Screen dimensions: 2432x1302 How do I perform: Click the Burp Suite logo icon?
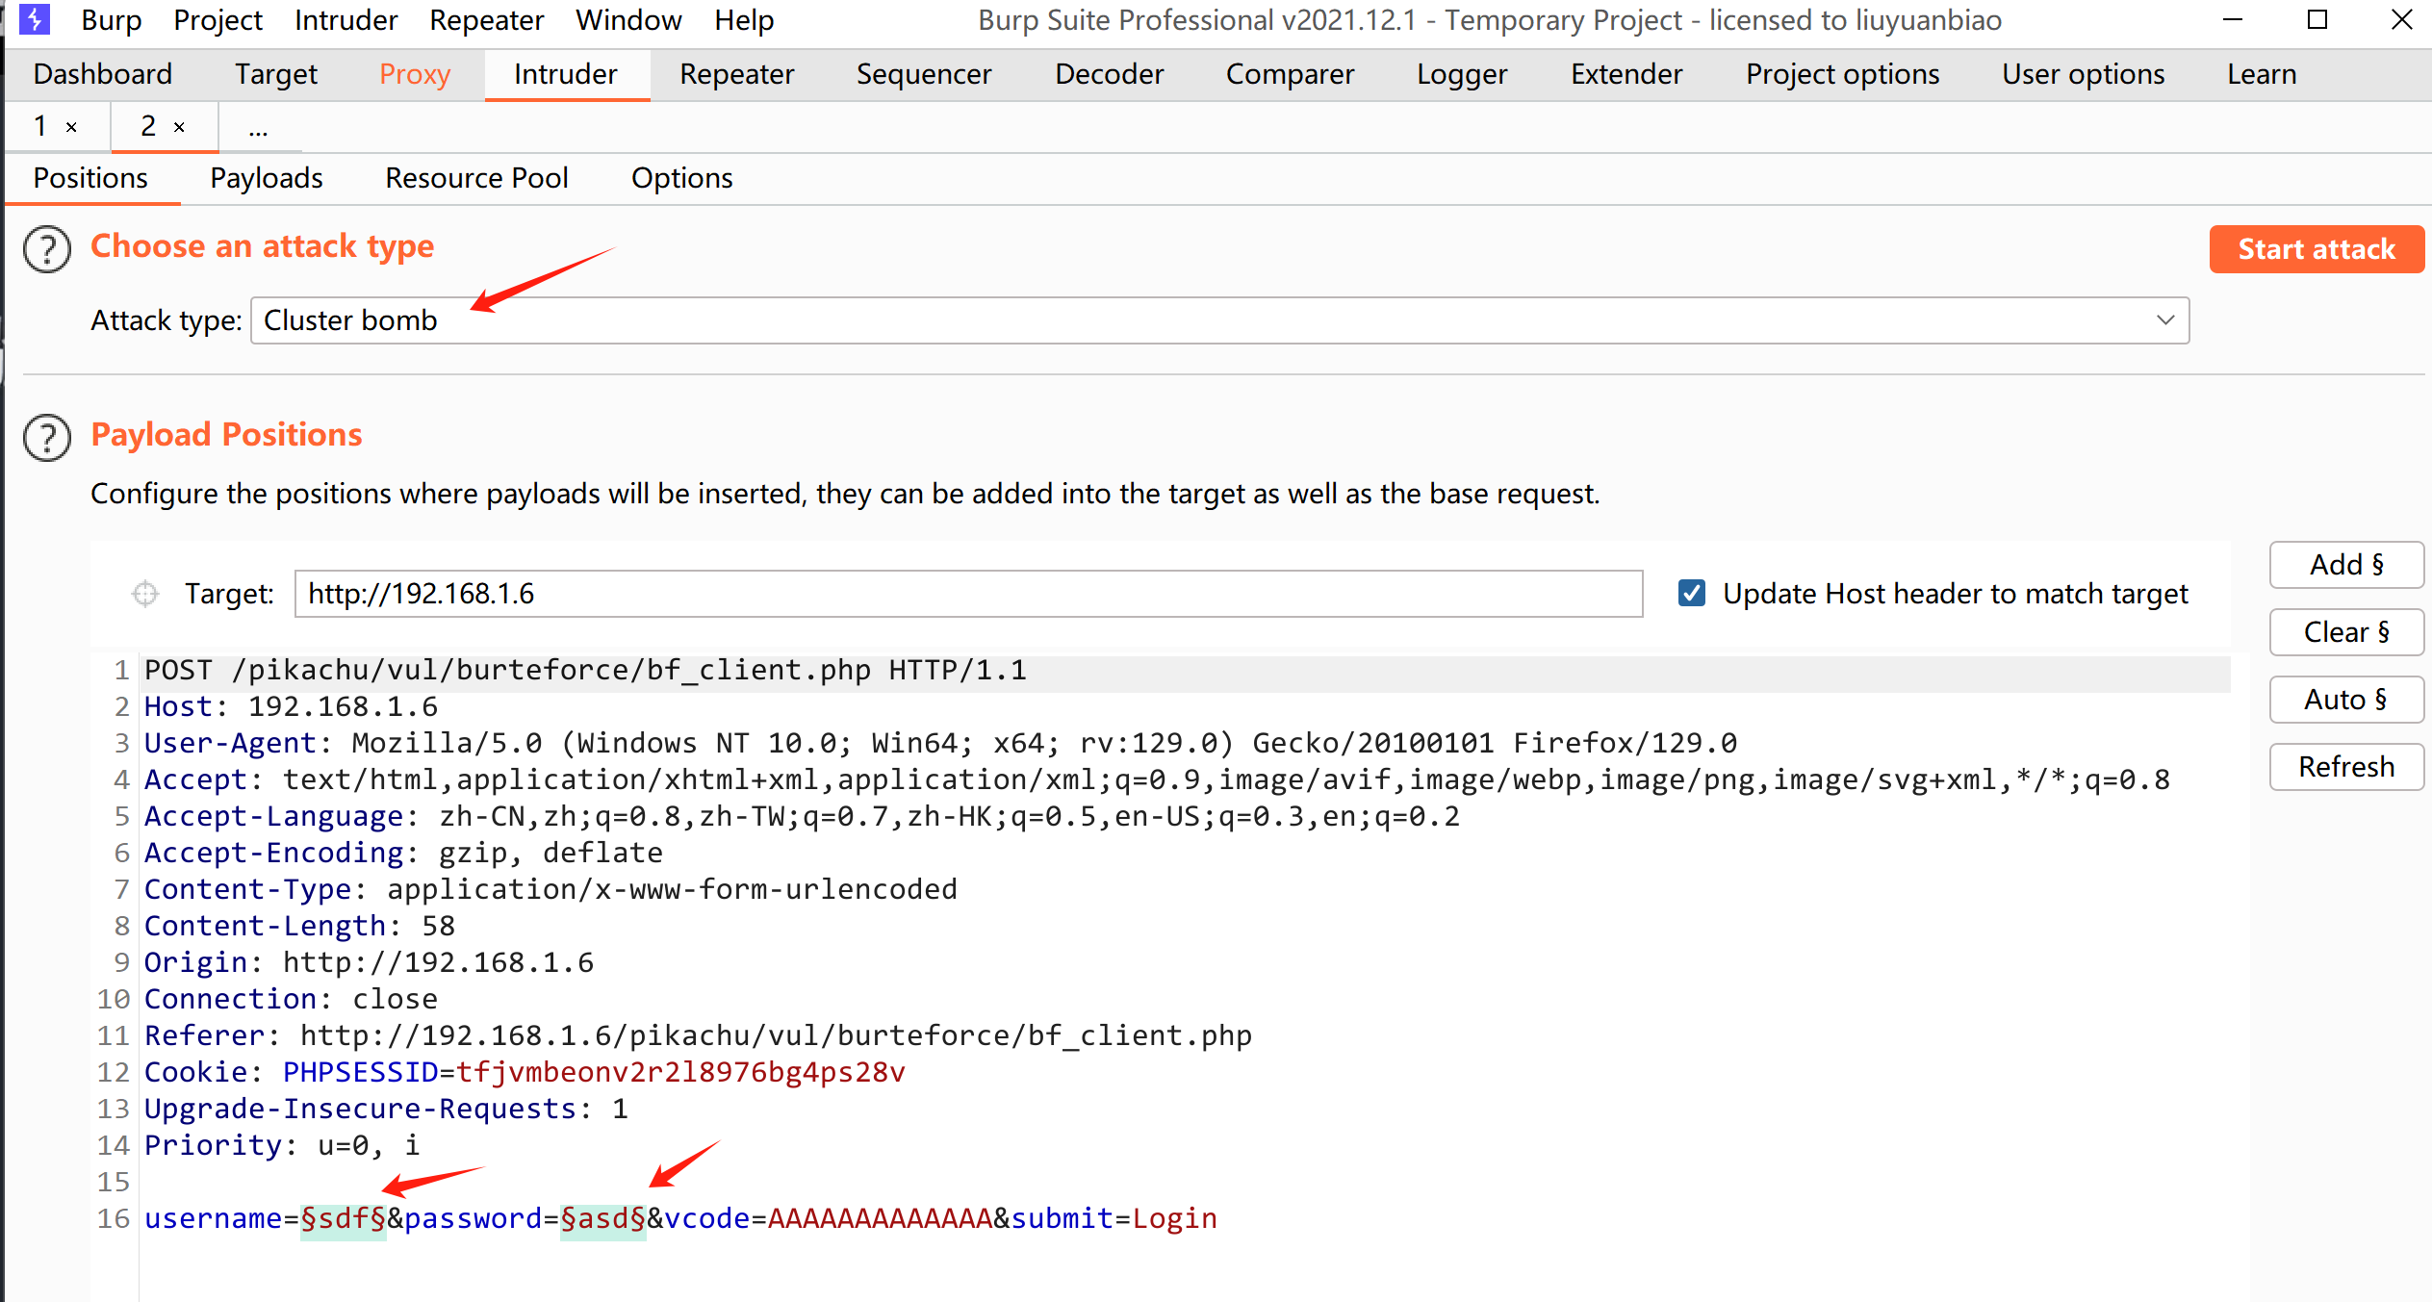click(x=35, y=19)
